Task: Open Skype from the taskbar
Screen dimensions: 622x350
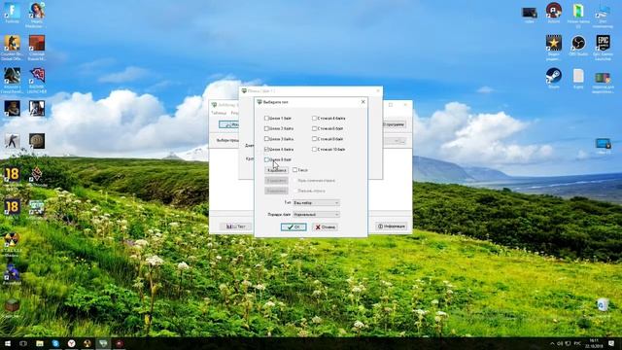Action: tap(55, 343)
